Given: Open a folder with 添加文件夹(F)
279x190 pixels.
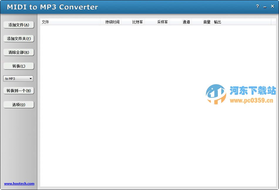Looking at the screenshot, I should coord(19,38).
